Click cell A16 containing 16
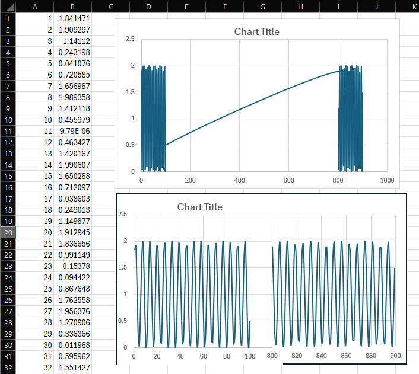 [x=35, y=187]
